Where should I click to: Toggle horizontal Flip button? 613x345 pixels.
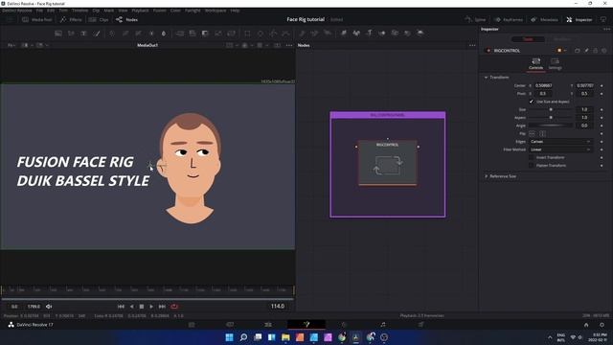(533, 134)
